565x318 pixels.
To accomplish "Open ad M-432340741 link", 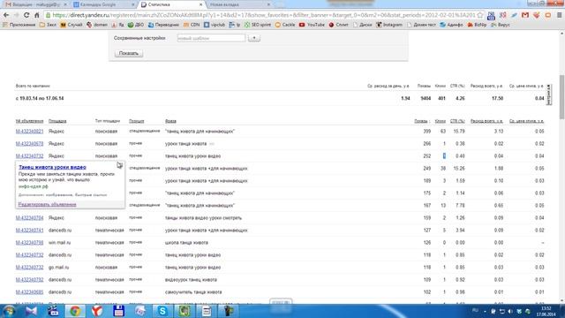I will coord(29,231).
